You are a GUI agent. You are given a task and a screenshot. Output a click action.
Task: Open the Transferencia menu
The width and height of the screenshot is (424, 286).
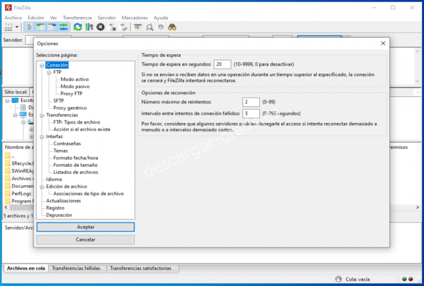tap(77, 18)
